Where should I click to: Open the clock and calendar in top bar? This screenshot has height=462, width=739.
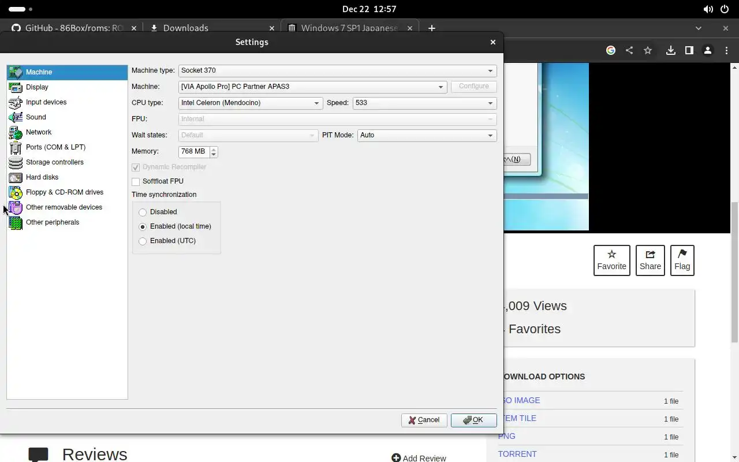369,9
